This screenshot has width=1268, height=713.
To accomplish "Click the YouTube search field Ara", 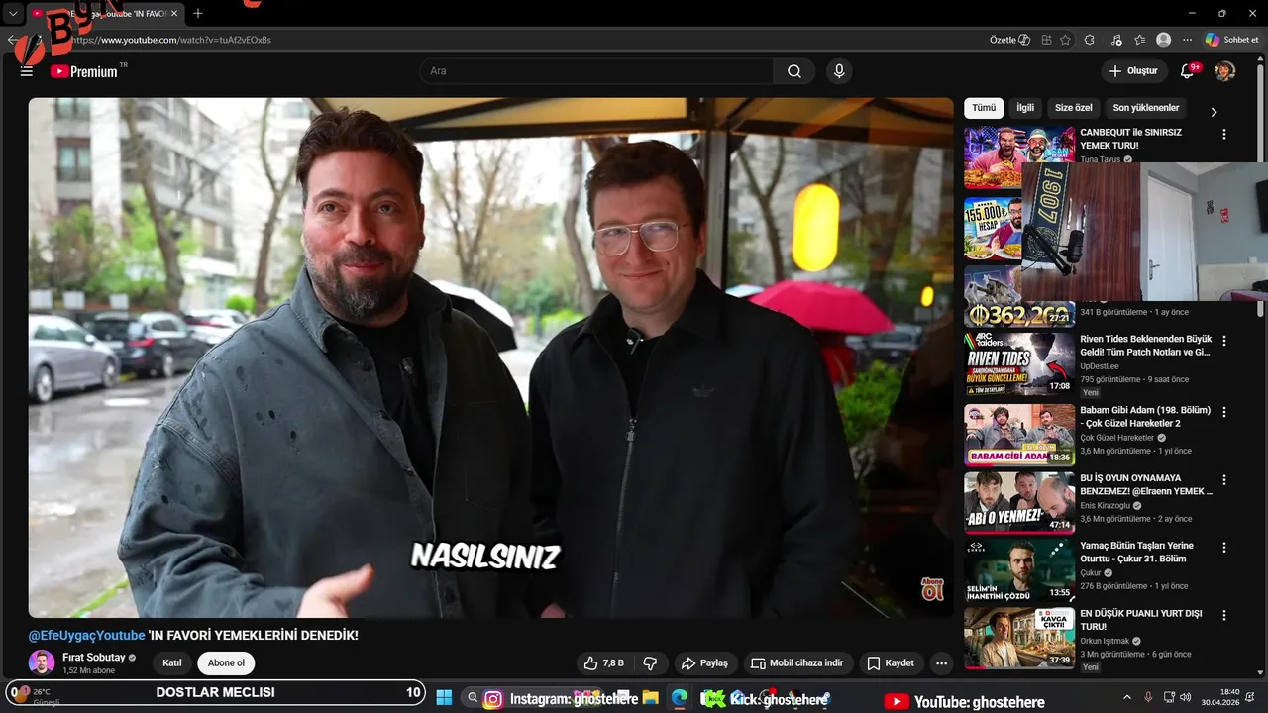I will pyautogui.click(x=596, y=71).
